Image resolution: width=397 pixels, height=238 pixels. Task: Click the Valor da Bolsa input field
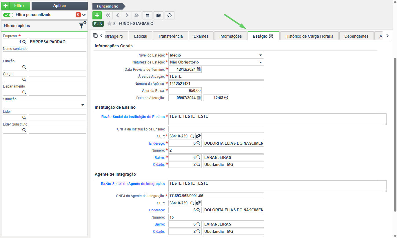point(185,90)
